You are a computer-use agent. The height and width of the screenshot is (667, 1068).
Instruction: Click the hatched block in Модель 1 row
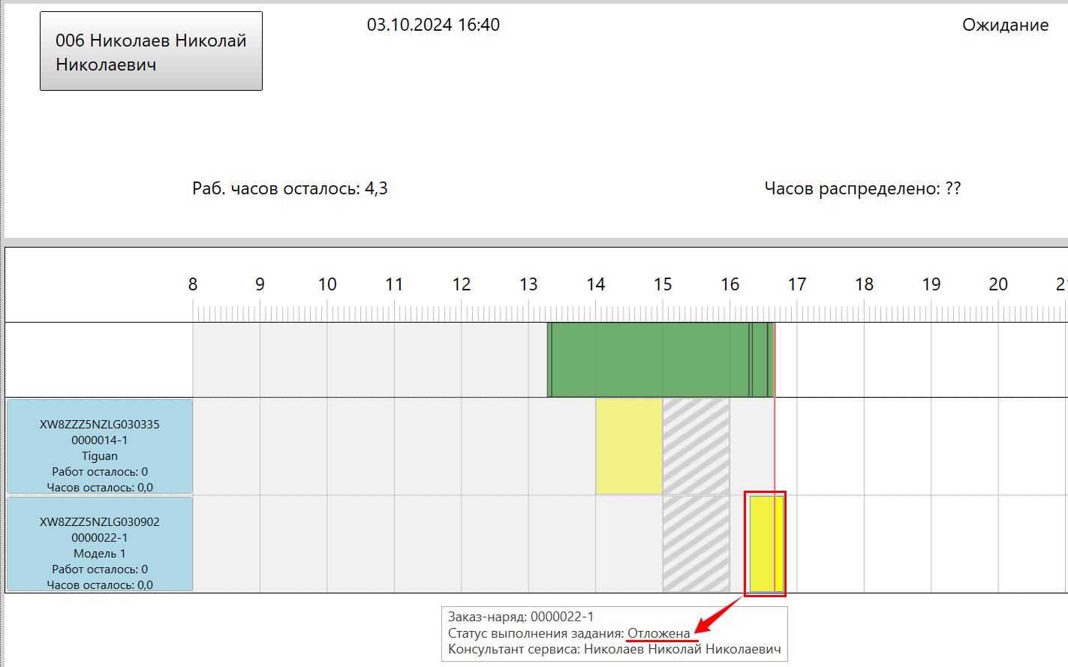click(x=696, y=544)
